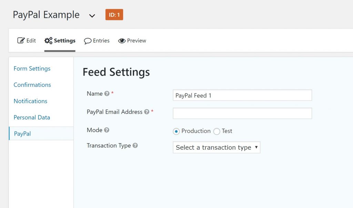Screen dimensions: 353x208
Task: Open Form Settings in the sidebar
Action: tap(32, 69)
